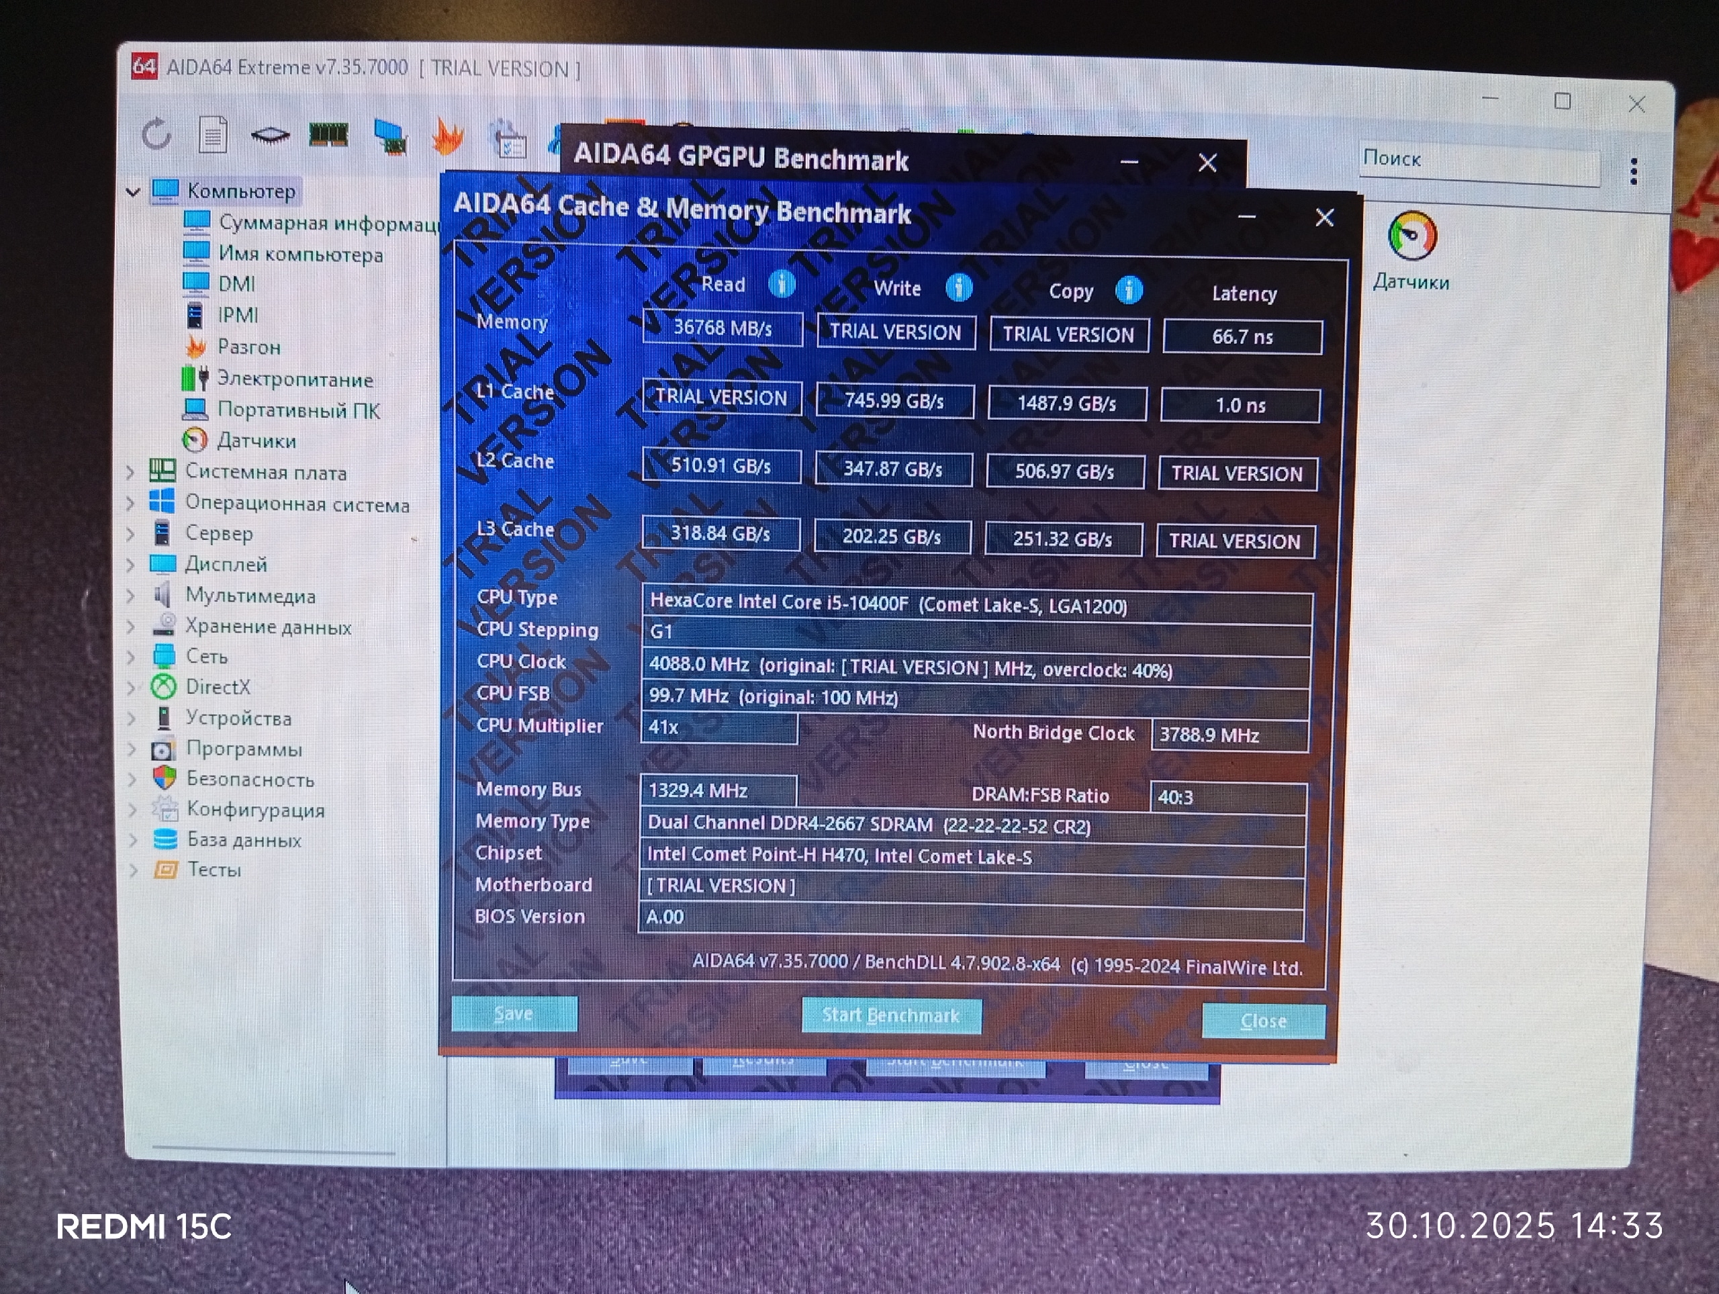
Task: Click the Refresh toolbar icon
Action: [156, 134]
